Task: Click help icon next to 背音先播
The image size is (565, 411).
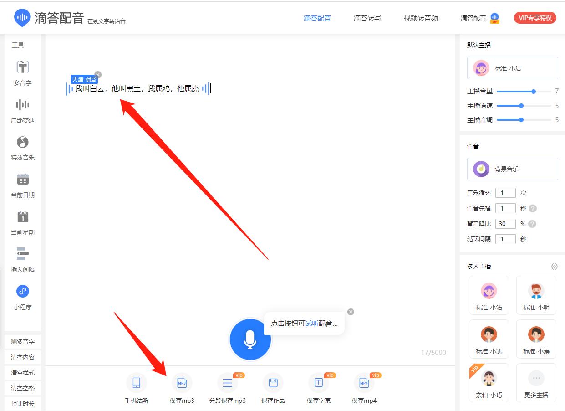Action: 533,208
